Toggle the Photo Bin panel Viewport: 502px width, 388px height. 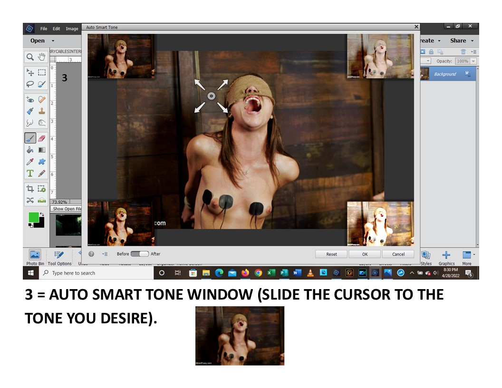tap(35, 257)
